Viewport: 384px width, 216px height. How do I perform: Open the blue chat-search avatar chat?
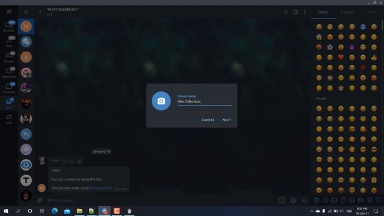coord(26,42)
